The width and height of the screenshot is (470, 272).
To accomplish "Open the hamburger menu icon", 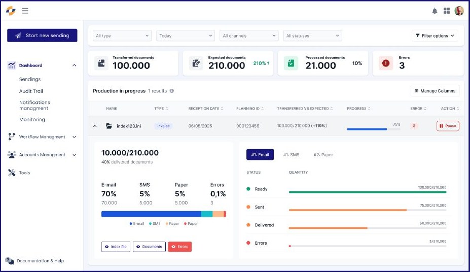I will 25,11.
